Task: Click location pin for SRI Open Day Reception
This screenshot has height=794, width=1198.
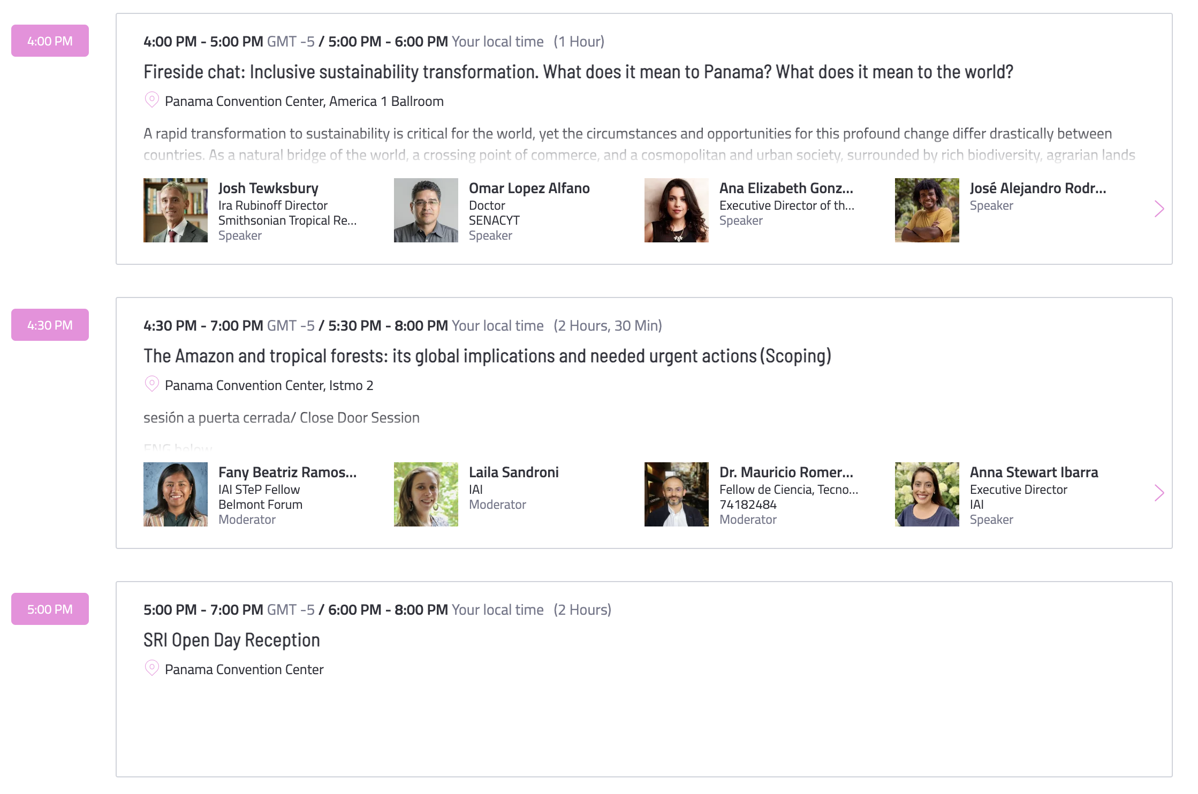Action: [152, 668]
